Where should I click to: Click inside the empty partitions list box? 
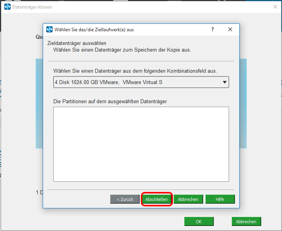click(x=141, y=144)
